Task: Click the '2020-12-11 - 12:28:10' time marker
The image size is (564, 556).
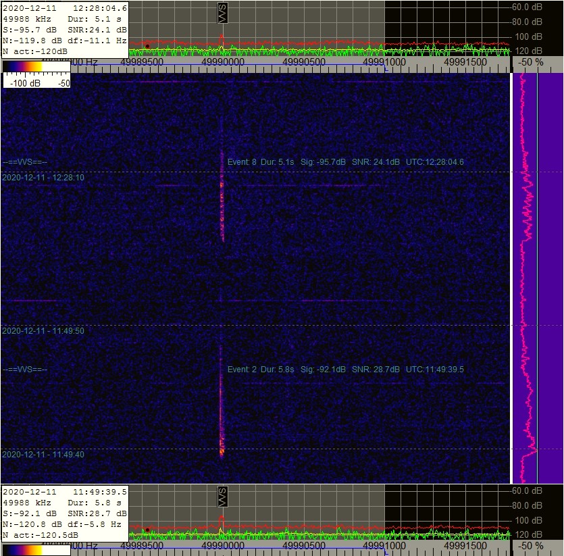Action: click(43, 178)
